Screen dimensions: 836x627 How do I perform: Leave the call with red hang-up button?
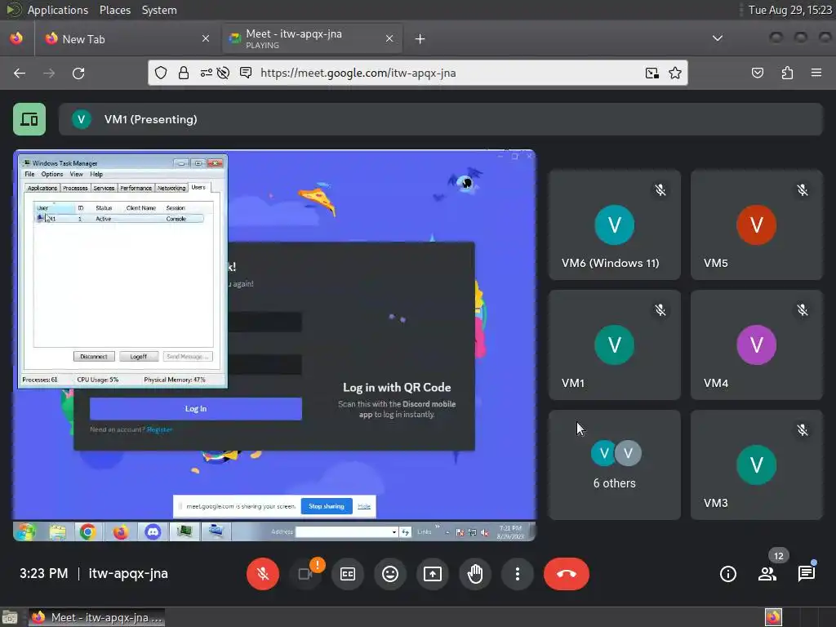567,574
